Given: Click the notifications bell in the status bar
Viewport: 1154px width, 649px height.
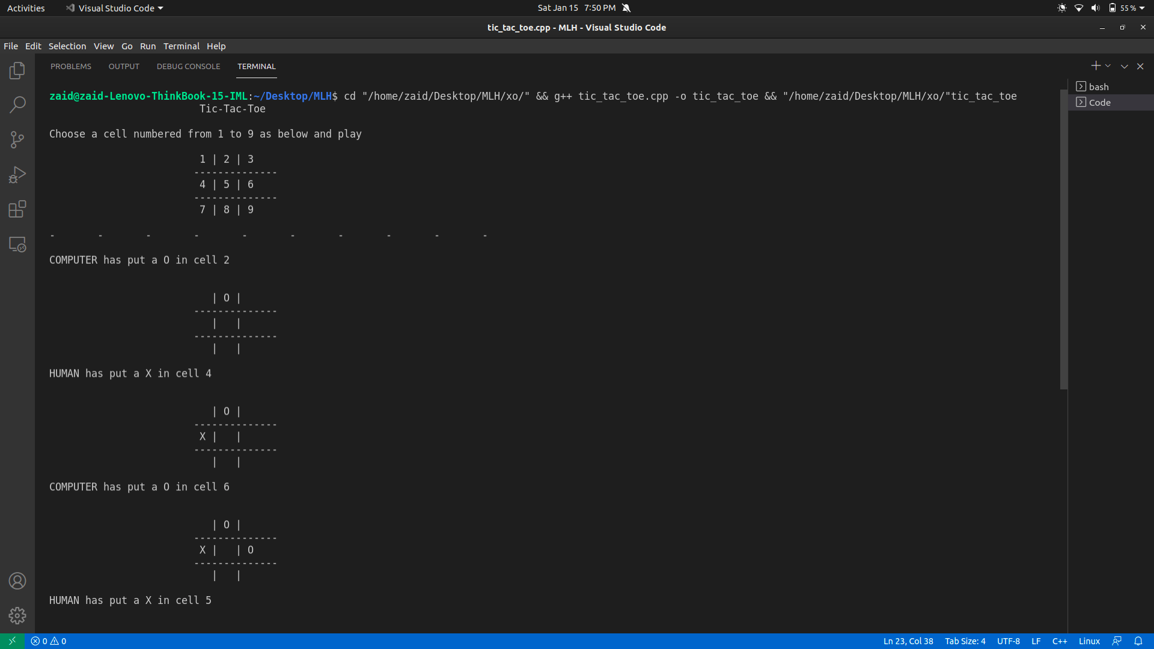Looking at the screenshot, I should (1138, 641).
